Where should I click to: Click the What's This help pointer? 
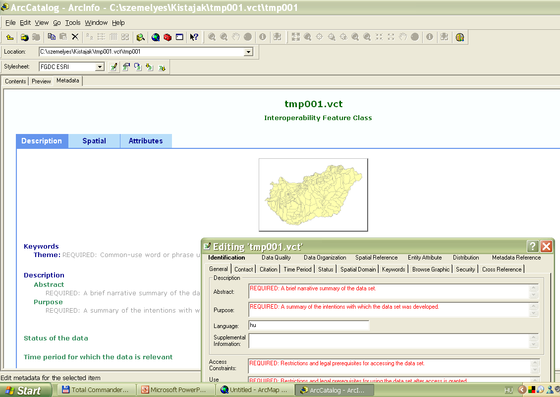pyautogui.click(x=194, y=37)
